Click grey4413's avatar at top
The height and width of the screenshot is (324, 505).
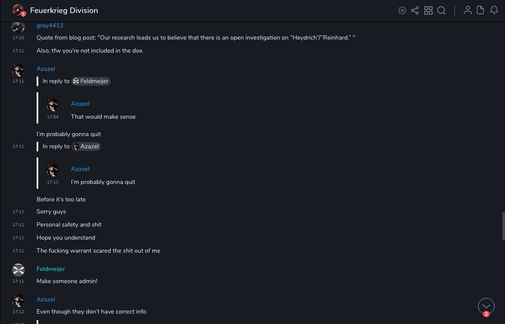pos(18,27)
